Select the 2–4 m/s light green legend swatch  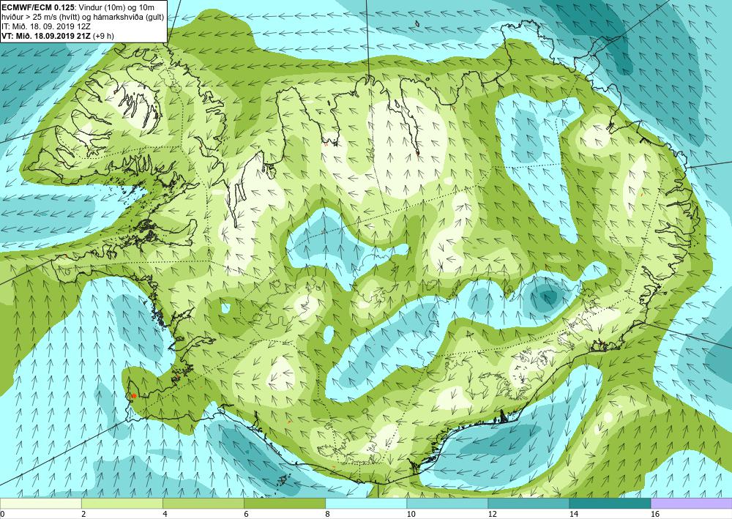coord(122,503)
